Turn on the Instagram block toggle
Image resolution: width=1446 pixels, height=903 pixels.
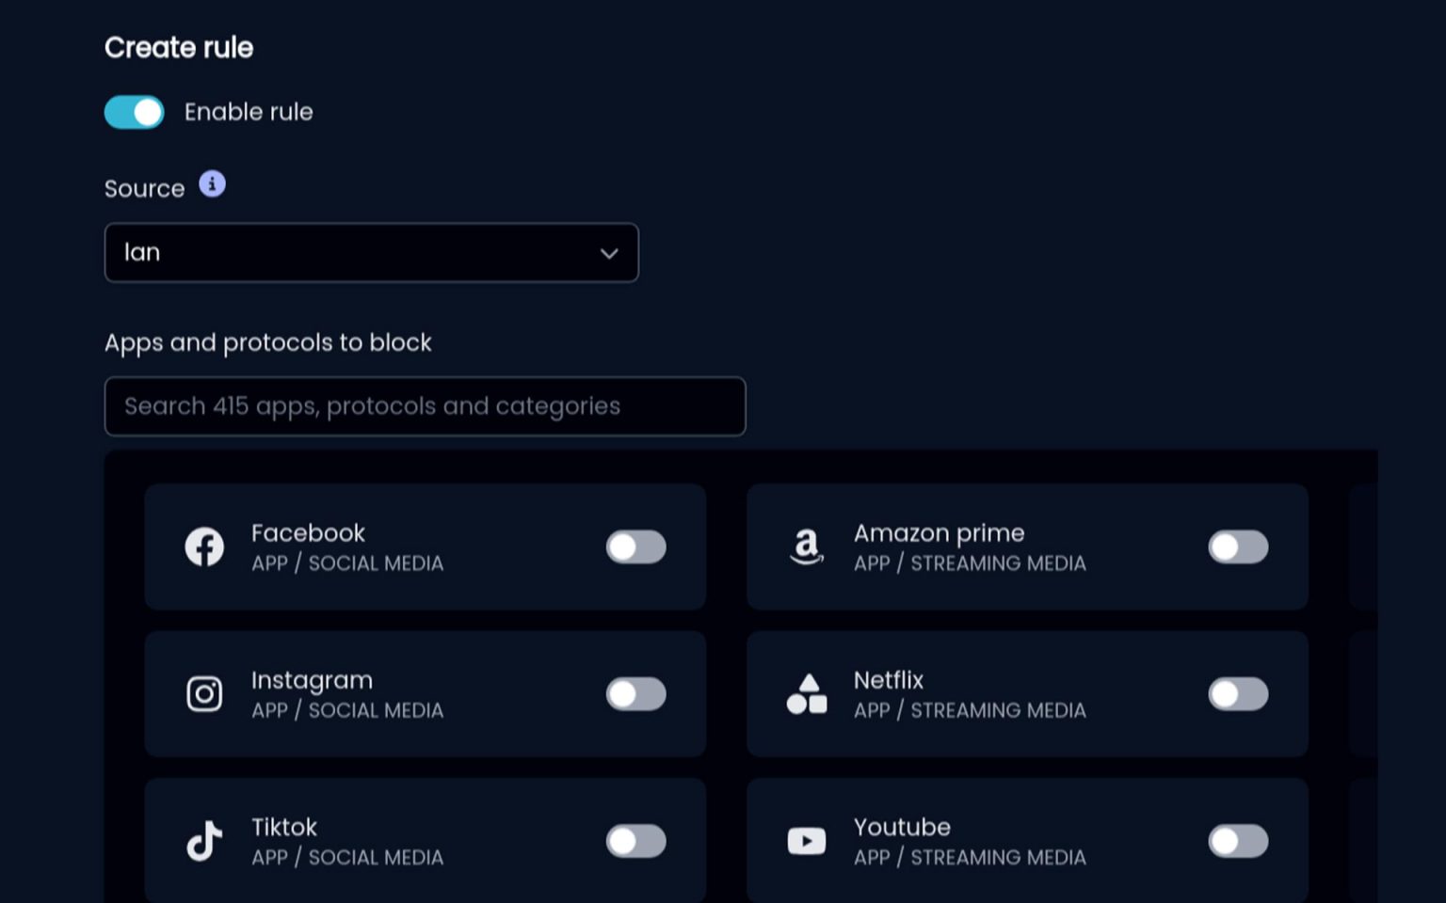click(x=636, y=694)
